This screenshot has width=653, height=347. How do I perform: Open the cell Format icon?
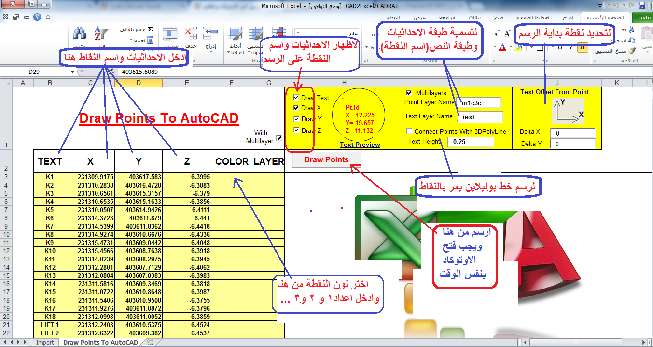tap(169, 33)
